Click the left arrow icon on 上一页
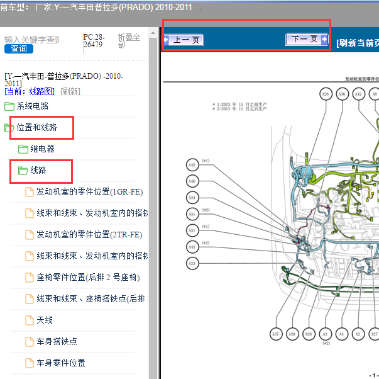 167,39
